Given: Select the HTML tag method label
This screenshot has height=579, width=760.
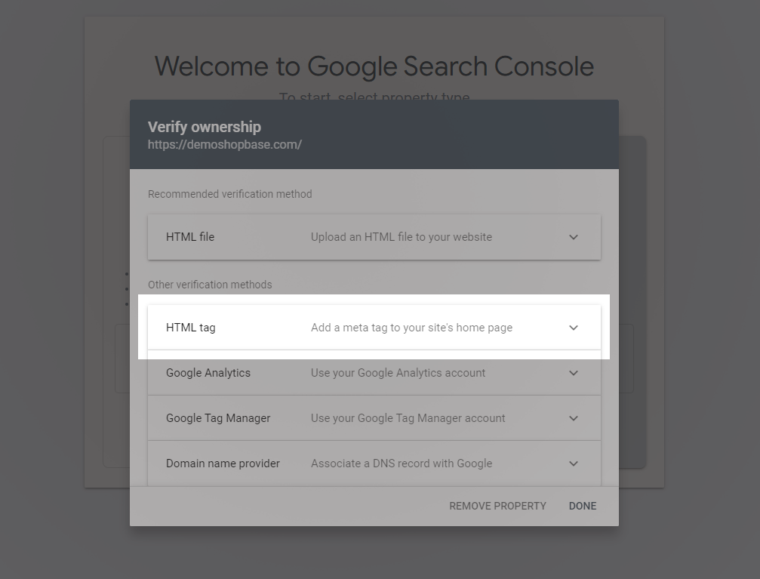Looking at the screenshot, I should coord(191,328).
